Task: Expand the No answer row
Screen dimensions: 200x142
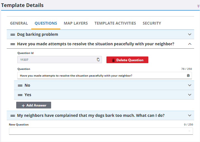Action: tap(190, 85)
